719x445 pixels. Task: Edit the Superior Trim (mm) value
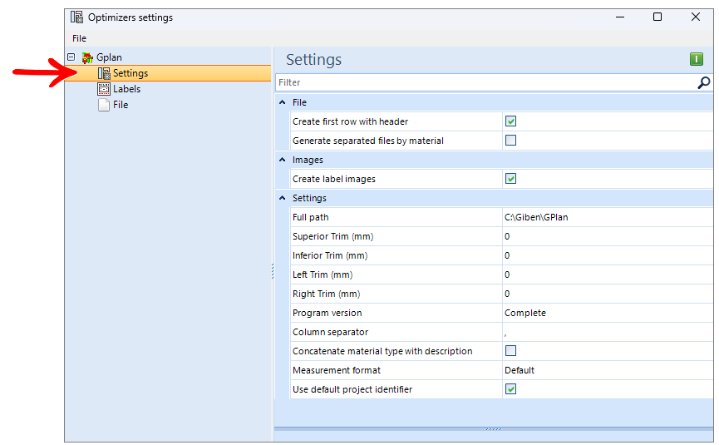(607, 237)
